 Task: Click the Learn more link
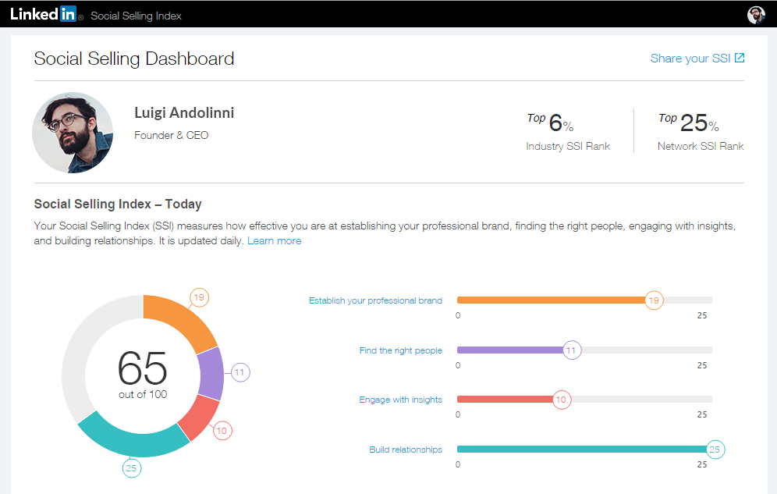click(274, 241)
